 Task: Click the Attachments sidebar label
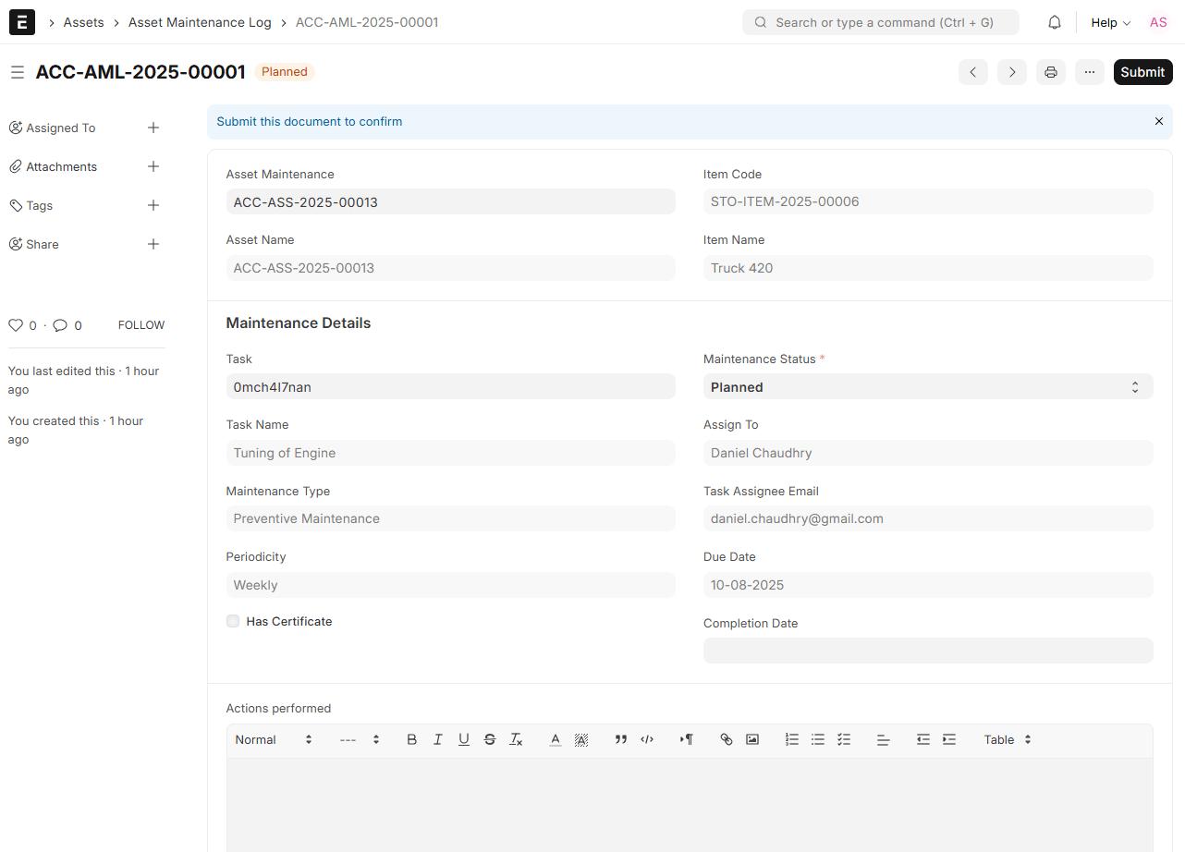pos(62,166)
